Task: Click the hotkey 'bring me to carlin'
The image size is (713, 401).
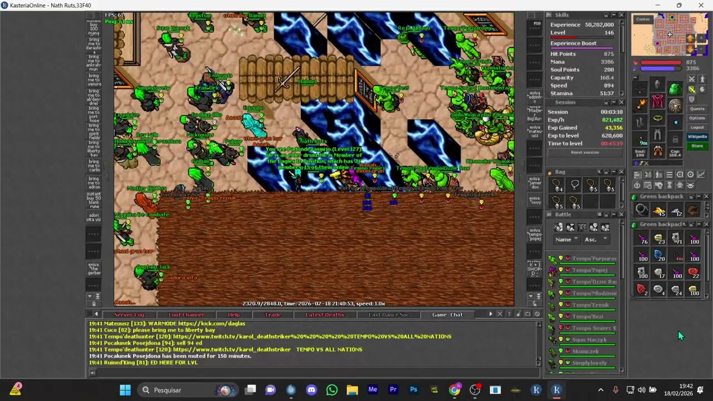Action: point(94,166)
